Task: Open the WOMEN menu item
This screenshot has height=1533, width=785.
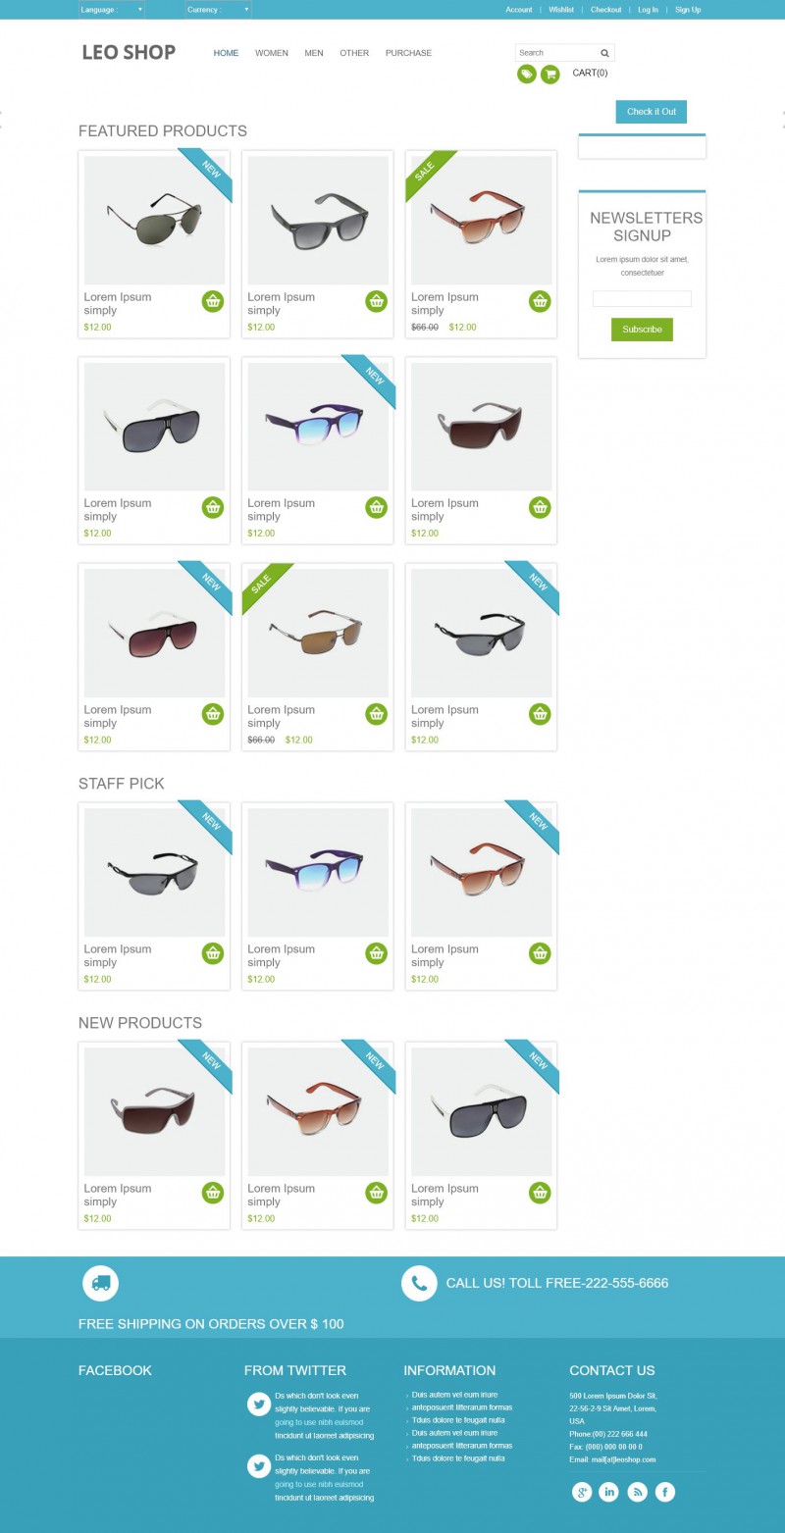Action: (x=272, y=53)
